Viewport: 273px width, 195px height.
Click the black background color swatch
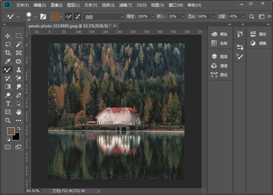click(17, 137)
